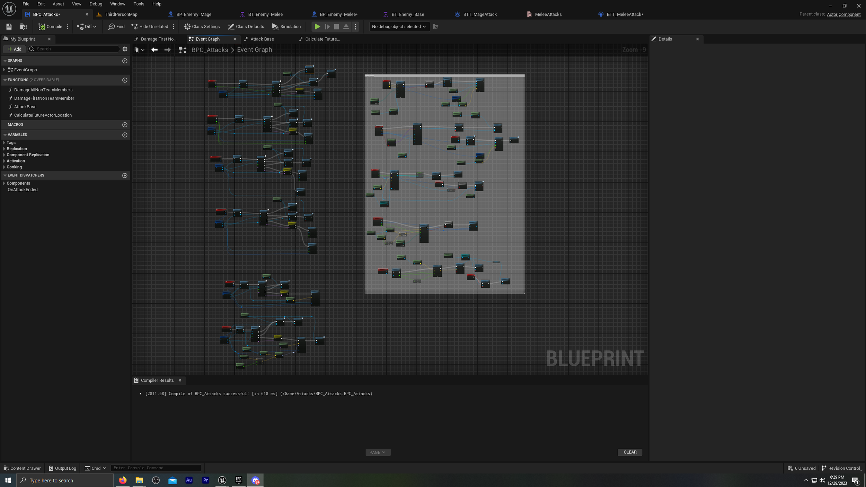Open the Output Log
The width and height of the screenshot is (866, 487).
coord(62,468)
